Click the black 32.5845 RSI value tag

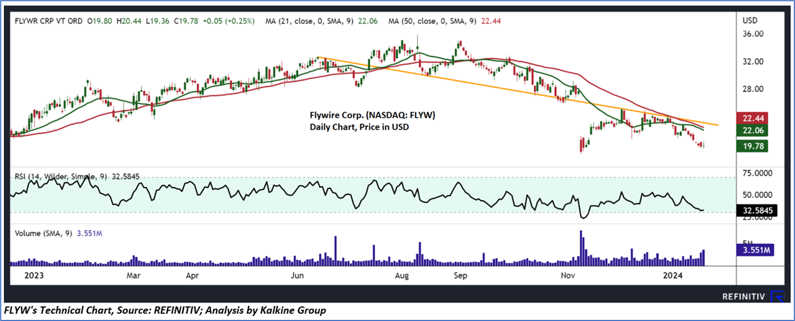(756, 211)
